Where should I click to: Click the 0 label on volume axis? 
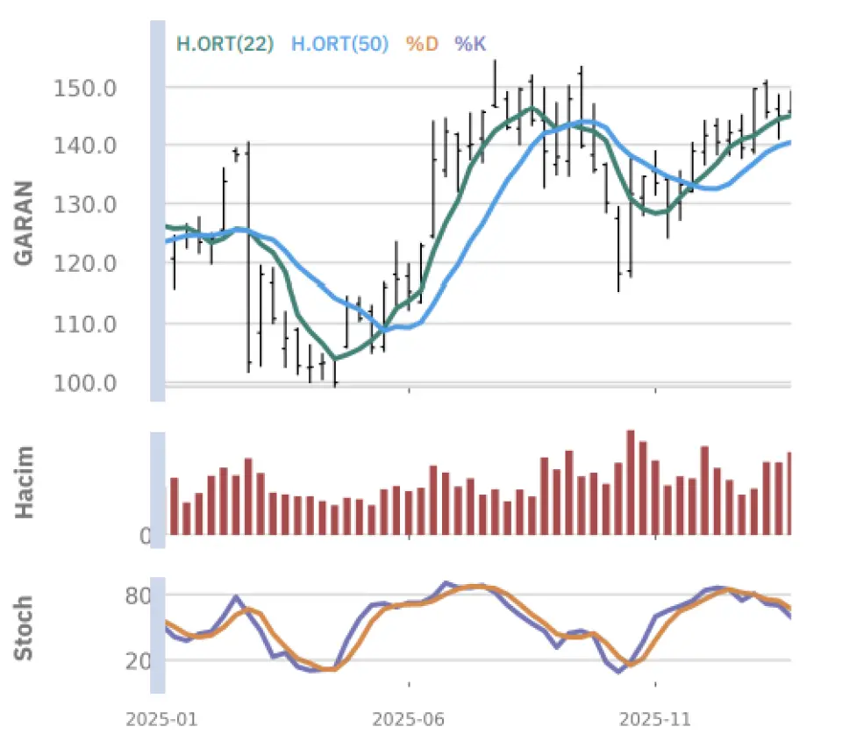(146, 536)
